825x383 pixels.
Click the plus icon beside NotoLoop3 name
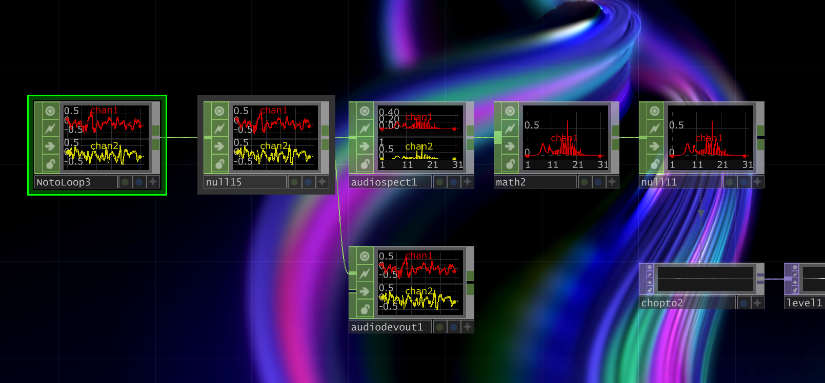[153, 182]
